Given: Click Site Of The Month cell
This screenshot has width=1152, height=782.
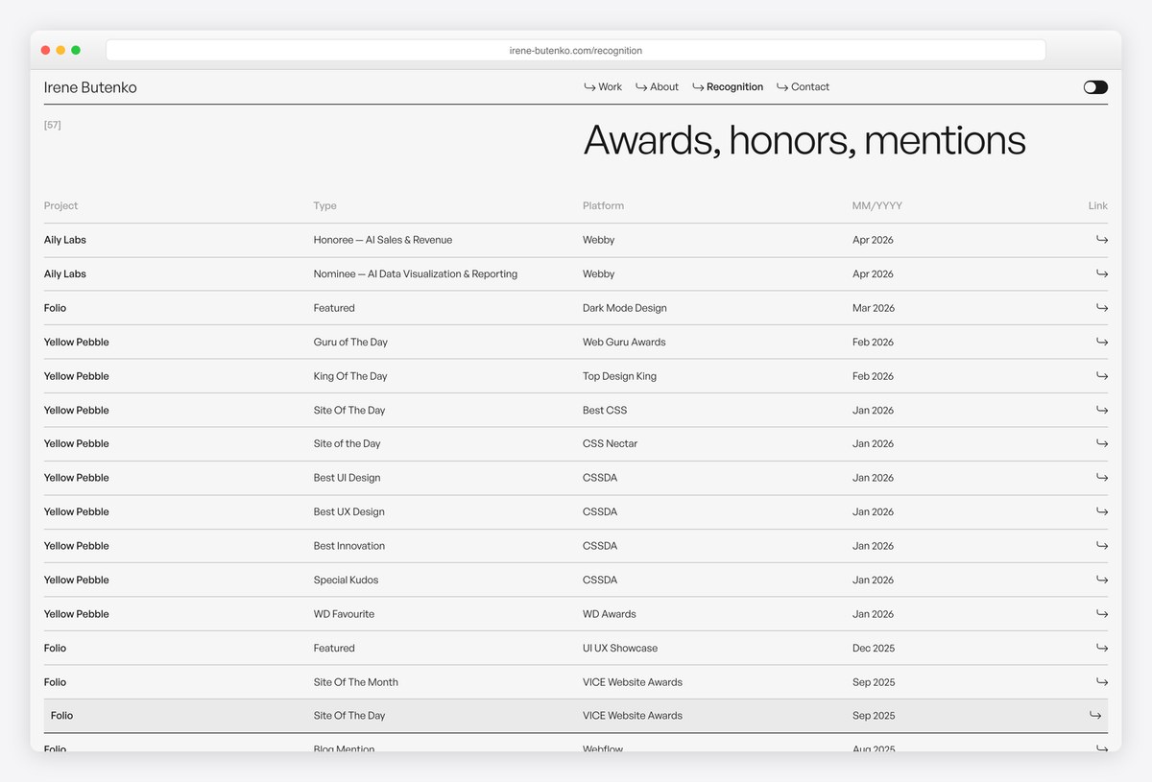Looking at the screenshot, I should (355, 682).
